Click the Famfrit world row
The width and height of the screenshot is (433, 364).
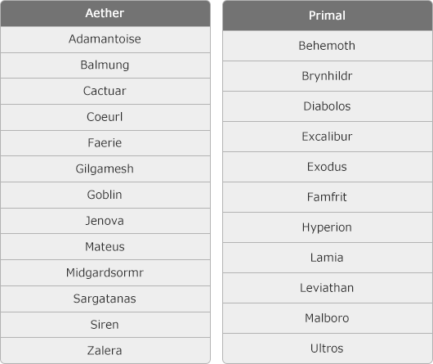328,197
